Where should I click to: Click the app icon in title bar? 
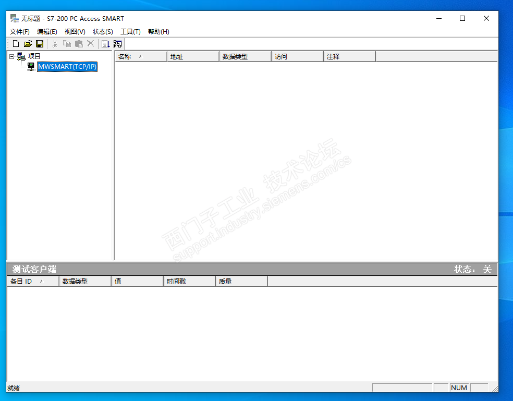click(x=15, y=18)
